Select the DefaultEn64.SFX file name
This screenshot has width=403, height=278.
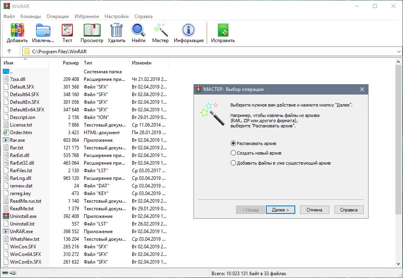[27, 110]
